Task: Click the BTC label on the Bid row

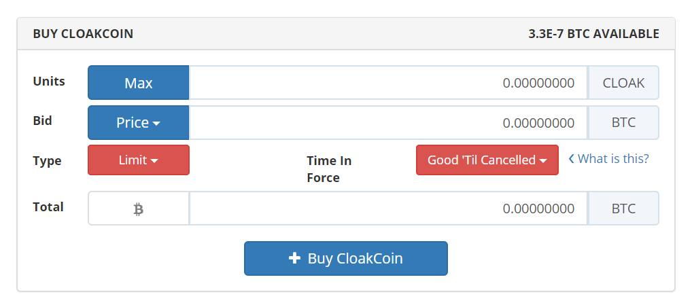Action: (x=623, y=123)
